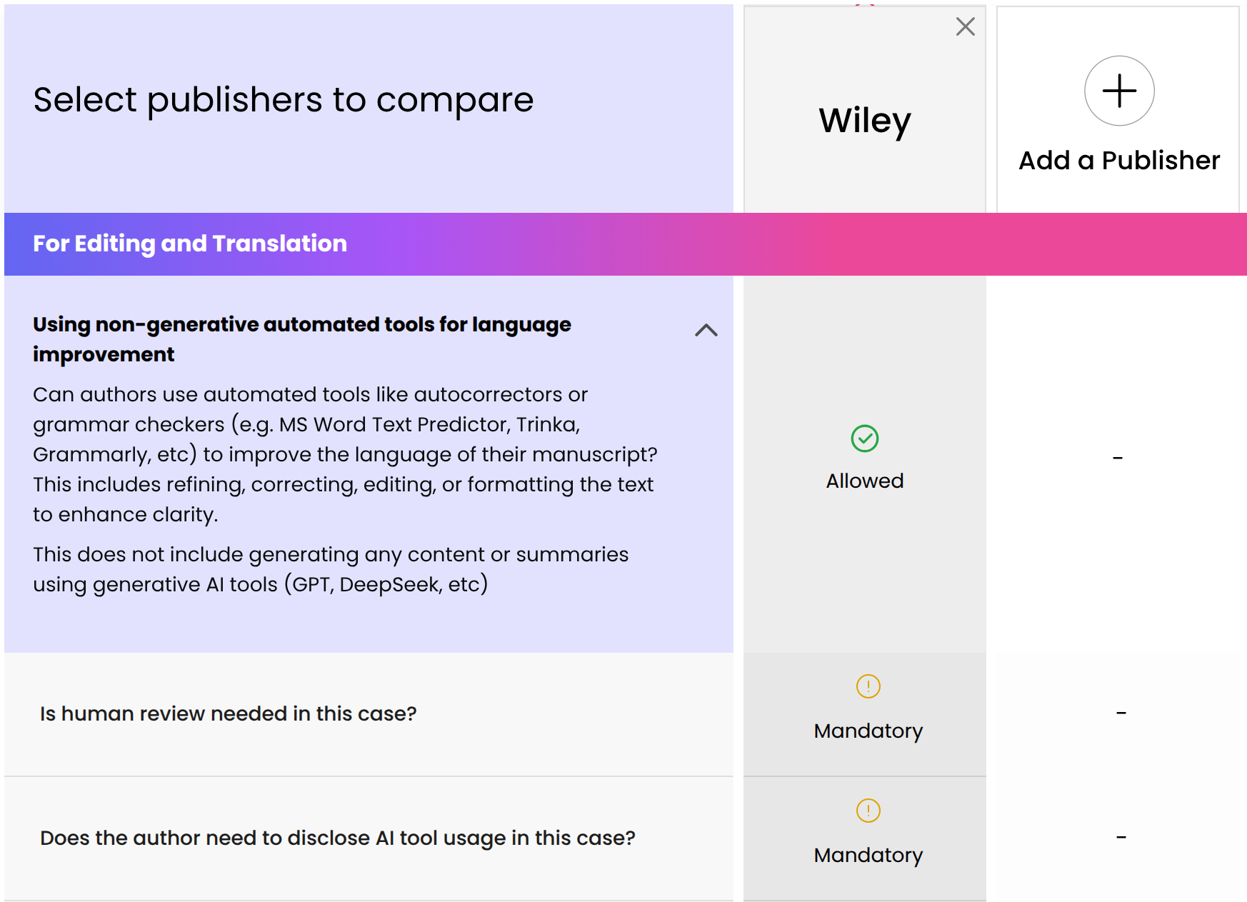
Task: Click the 'Add a Publisher' label
Action: coord(1119,161)
